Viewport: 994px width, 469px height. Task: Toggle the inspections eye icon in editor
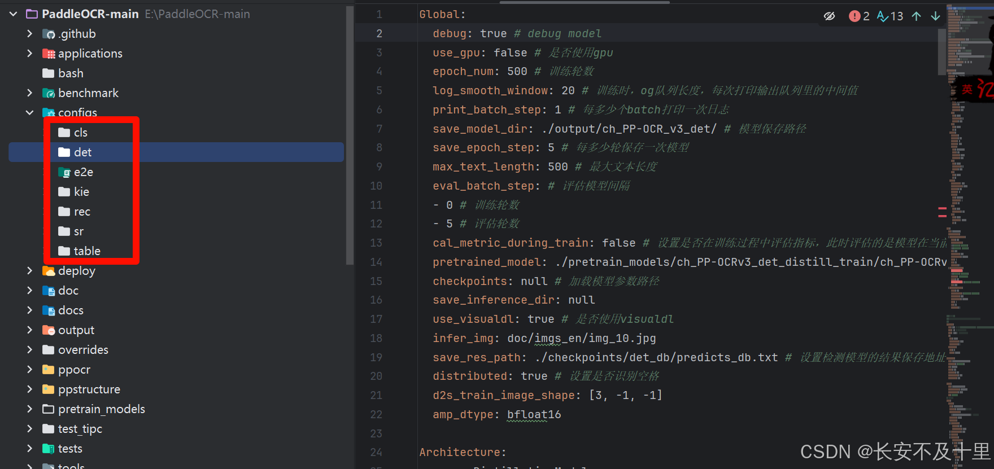point(829,16)
